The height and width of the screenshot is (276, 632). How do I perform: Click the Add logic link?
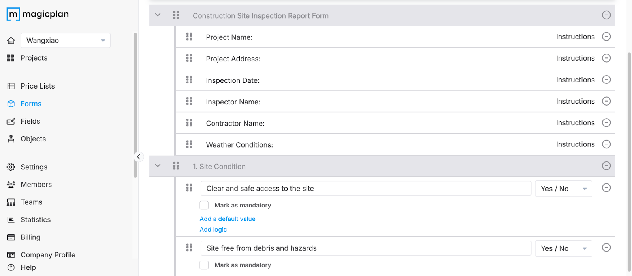[x=213, y=230]
